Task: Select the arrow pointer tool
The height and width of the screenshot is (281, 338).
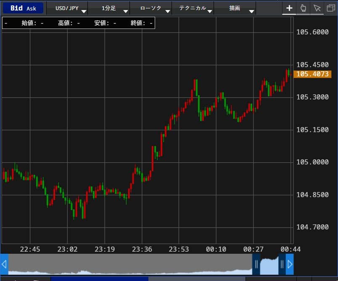Action: (317, 8)
